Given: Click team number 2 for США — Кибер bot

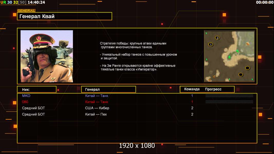Looking at the screenshot, I should tap(192, 108).
